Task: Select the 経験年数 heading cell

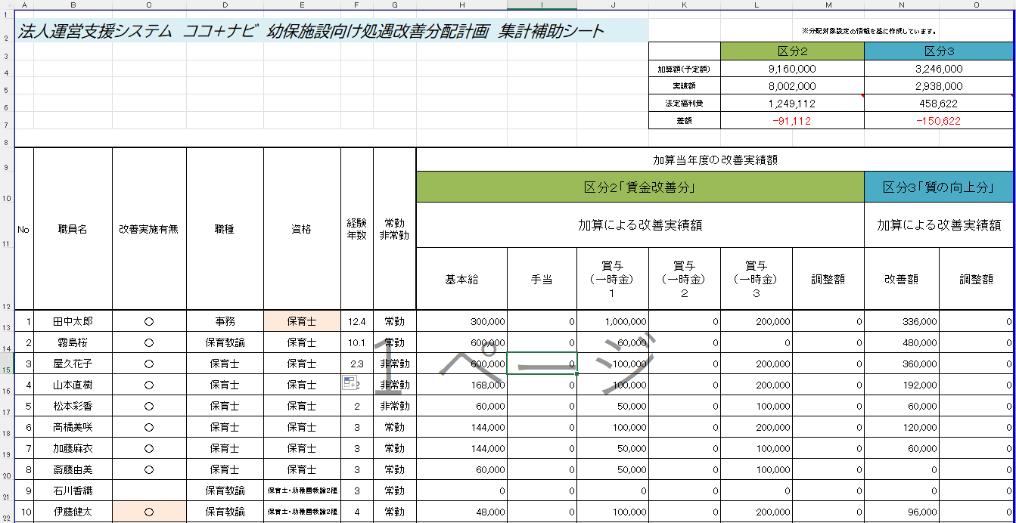Action: coord(356,229)
